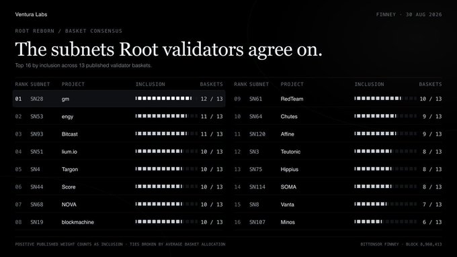Select lium.io project name
This screenshot has width=457, height=257.
(x=69, y=152)
